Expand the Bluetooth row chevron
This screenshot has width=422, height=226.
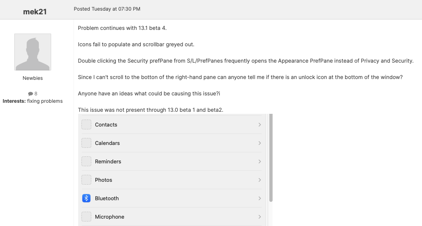click(260, 198)
